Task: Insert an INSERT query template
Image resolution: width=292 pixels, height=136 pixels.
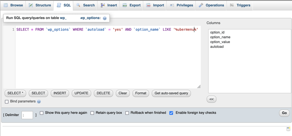Action: point(60,93)
